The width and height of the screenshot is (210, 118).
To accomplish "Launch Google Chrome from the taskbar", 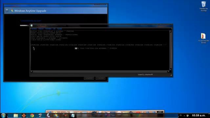I will pyautogui.click(x=32, y=115).
